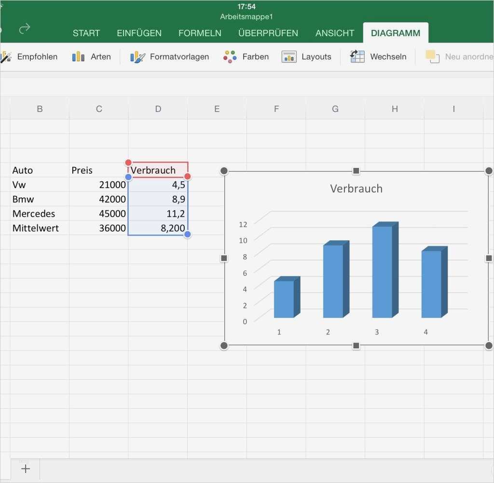
Task: Click the status bar clock 17:54
Action: tap(247, 7)
